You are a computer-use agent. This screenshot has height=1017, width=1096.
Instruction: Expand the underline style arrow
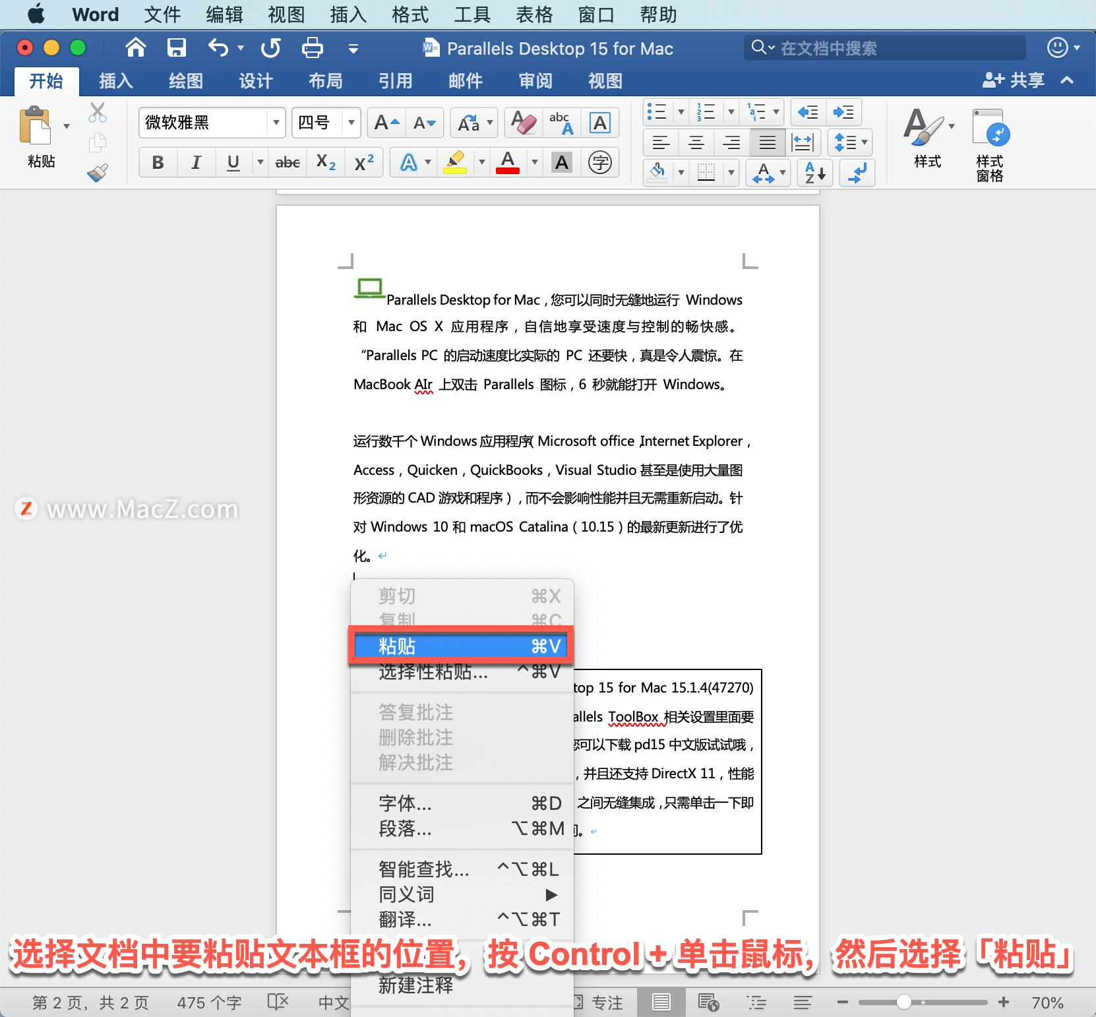[x=260, y=162]
